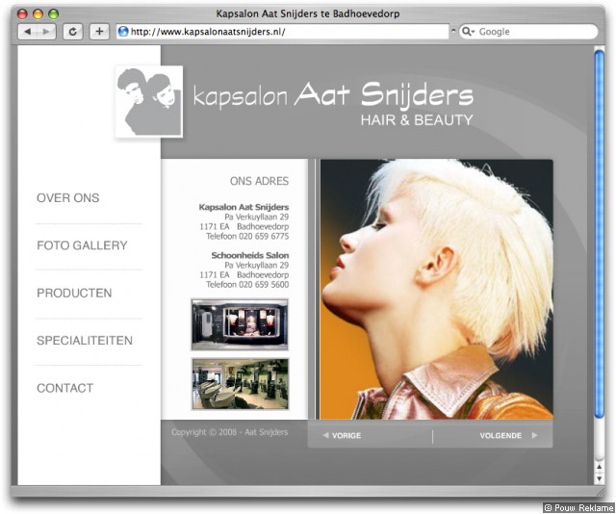
Task: Click the bold Kapsalon Aat Snijders address name
Action: 244,207
